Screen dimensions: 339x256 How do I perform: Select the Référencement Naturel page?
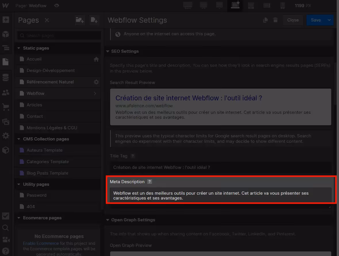coord(58,82)
